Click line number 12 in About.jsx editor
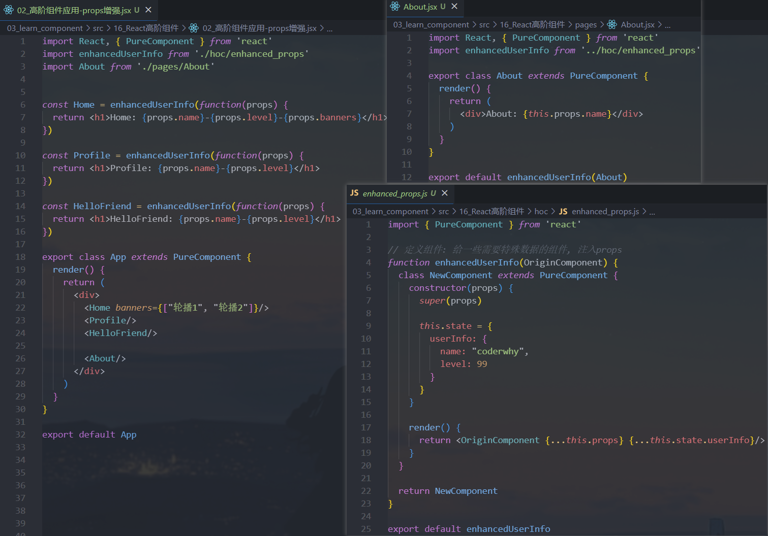The image size is (768, 536). click(x=407, y=177)
